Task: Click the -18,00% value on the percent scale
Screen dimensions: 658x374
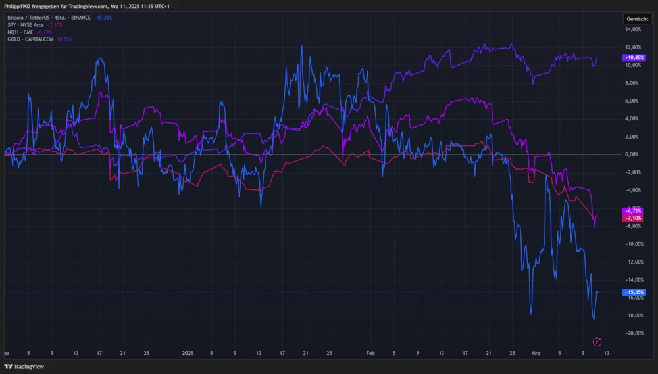Action: point(634,316)
